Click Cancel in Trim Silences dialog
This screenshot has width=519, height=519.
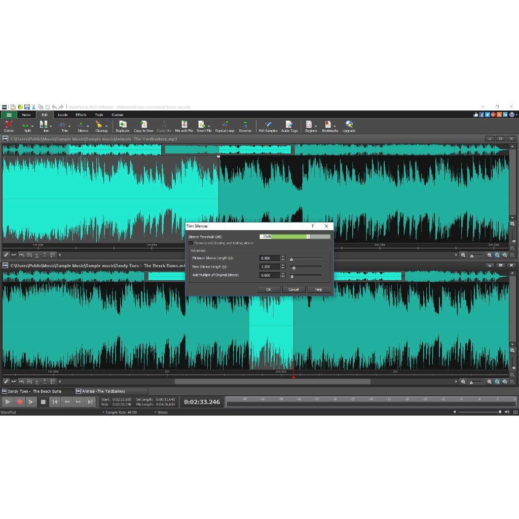(x=293, y=289)
